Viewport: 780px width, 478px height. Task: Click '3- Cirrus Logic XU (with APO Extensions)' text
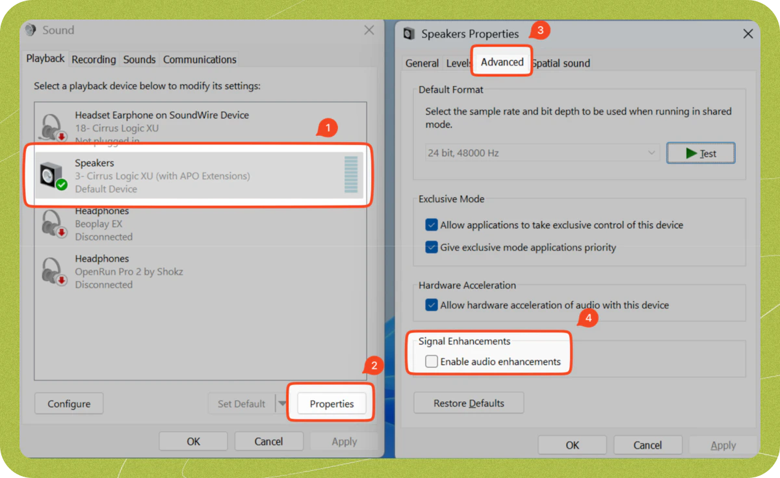point(162,176)
